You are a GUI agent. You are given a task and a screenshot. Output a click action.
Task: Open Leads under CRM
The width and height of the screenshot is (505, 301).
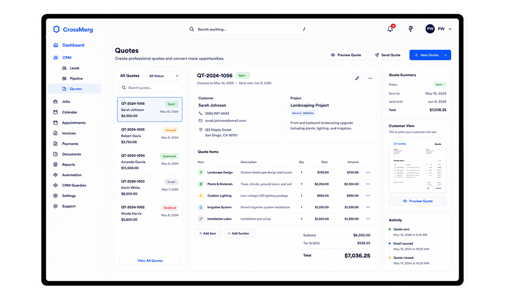pyautogui.click(x=74, y=68)
